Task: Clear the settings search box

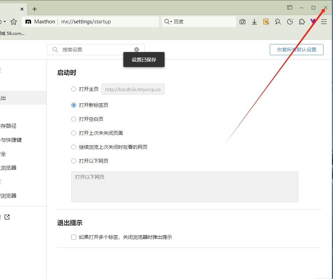Action: (x=137, y=50)
